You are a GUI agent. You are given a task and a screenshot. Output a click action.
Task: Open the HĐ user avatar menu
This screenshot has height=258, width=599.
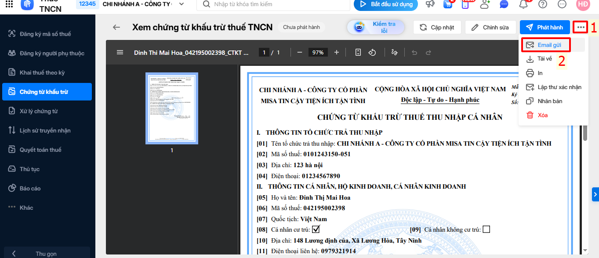[x=583, y=4]
